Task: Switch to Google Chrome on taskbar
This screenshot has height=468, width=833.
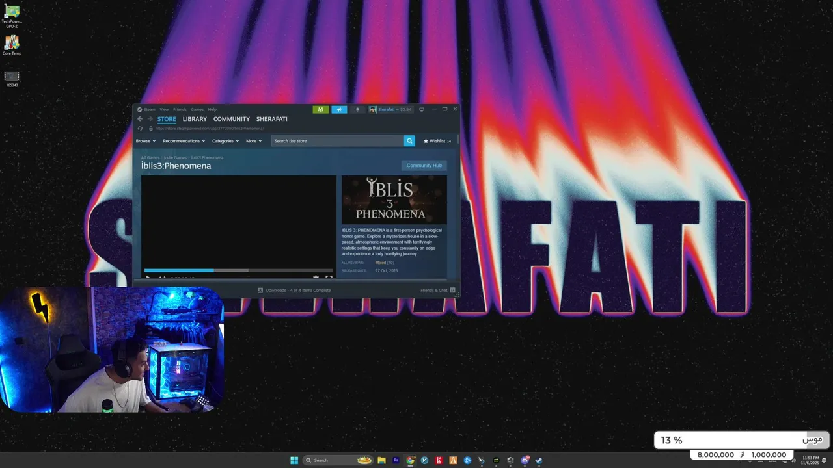Action: pos(411,460)
